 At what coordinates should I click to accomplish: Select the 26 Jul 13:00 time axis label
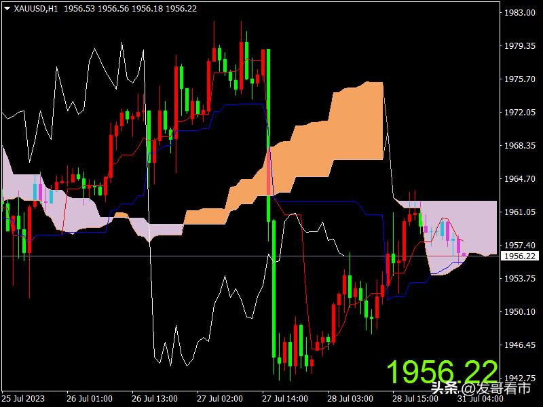(x=155, y=399)
